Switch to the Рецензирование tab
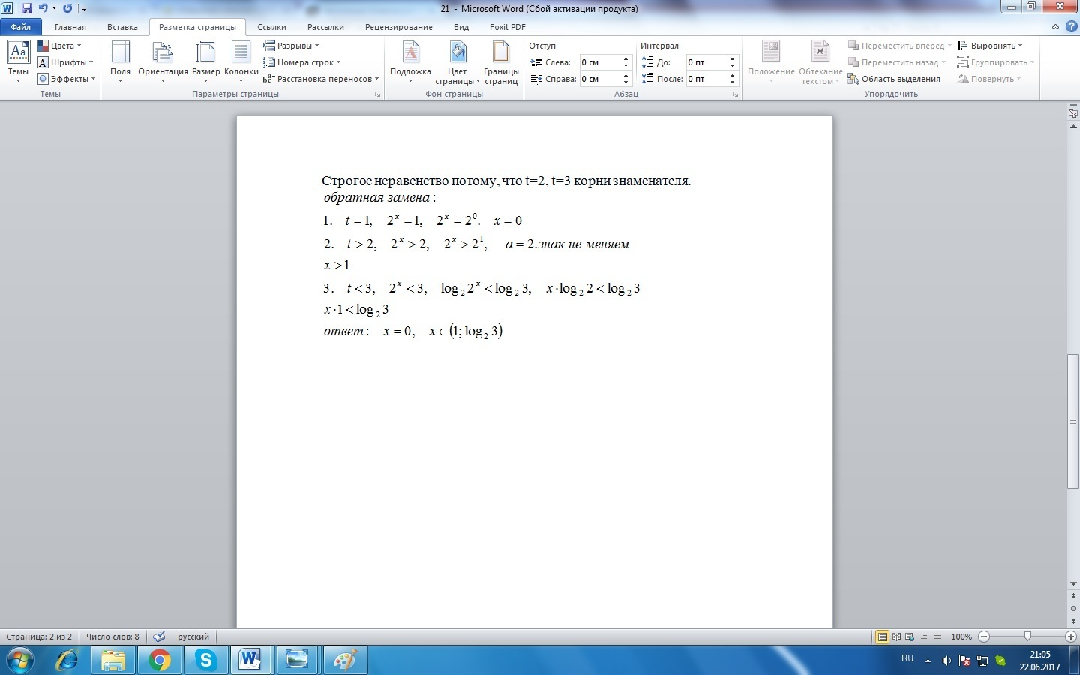The width and height of the screenshot is (1080, 675). pyautogui.click(x=398, y=27)
